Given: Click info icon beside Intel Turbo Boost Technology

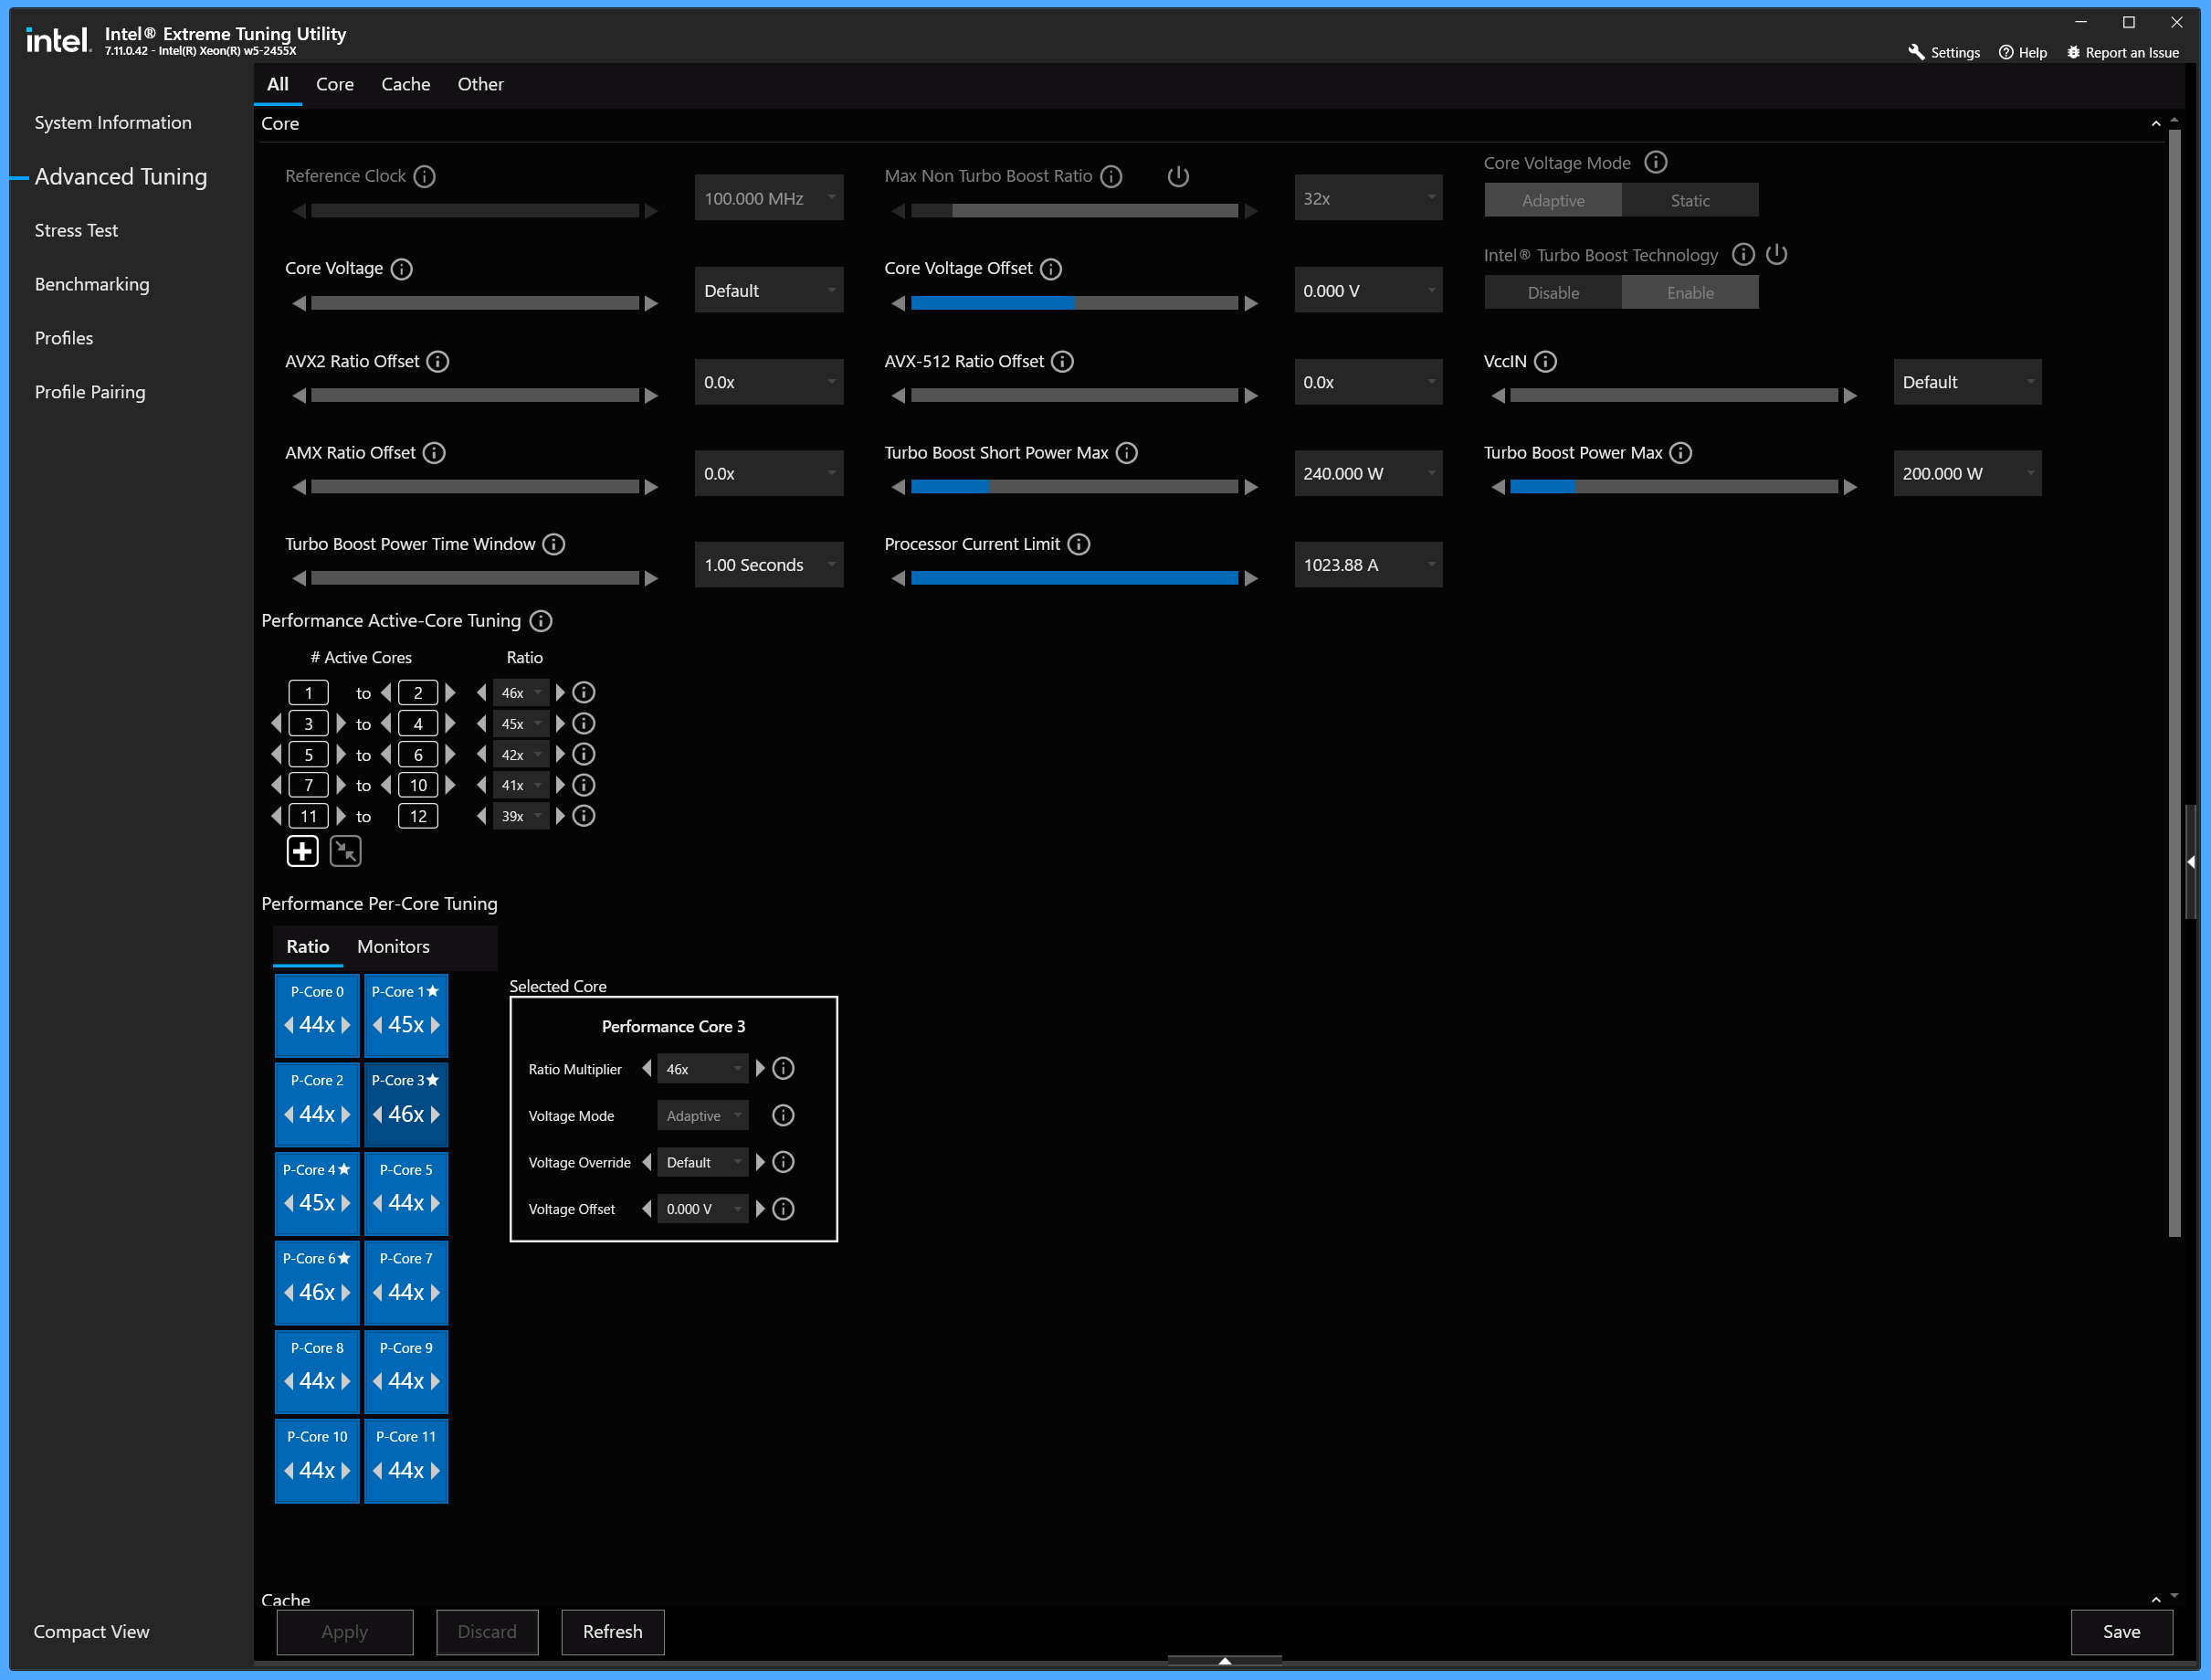Looking at the screenshot, I should coord(1743,254).
